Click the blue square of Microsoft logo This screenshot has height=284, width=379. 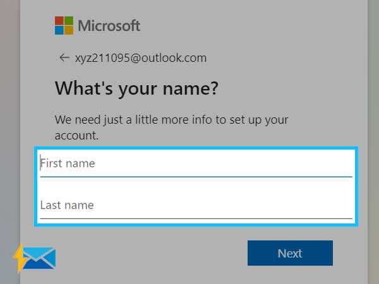tap(59, 30)
